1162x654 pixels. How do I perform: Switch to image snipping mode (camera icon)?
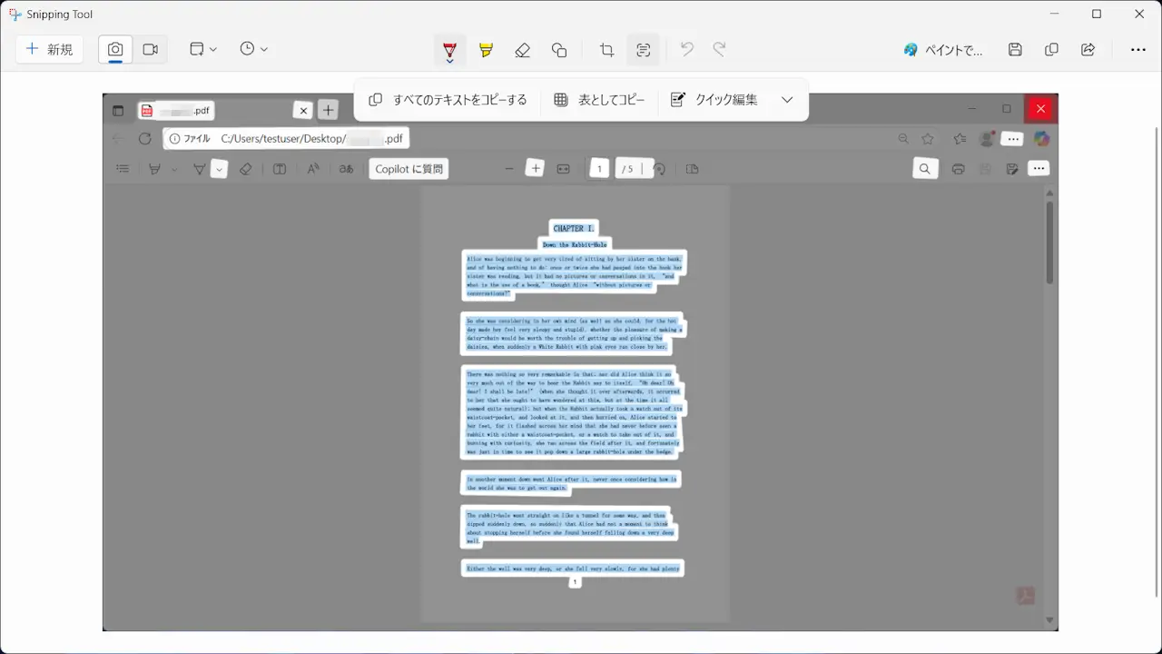114,49
